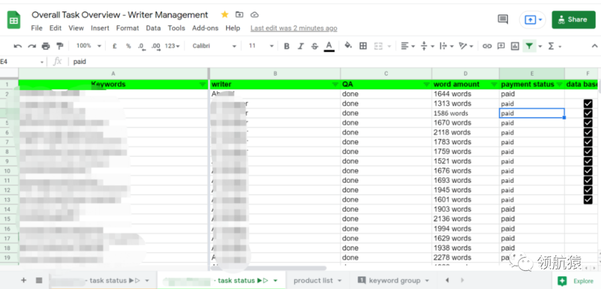The image size is (601, 289).
Task: Select the paint format tool
Action: click(x=60, y=46)
